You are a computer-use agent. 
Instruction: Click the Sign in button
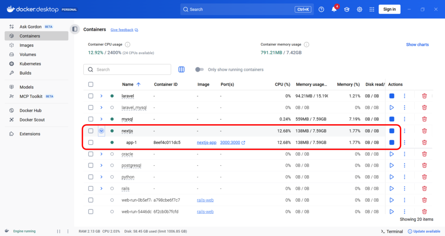click(389, 10)
